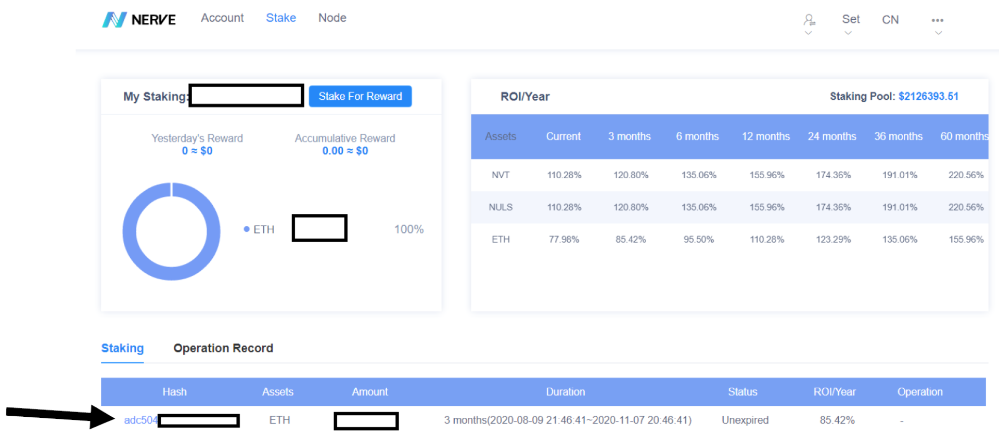Screen dimensions: 999x448
Task: Select the Operation Record tab
Action: tap(223, 348)
